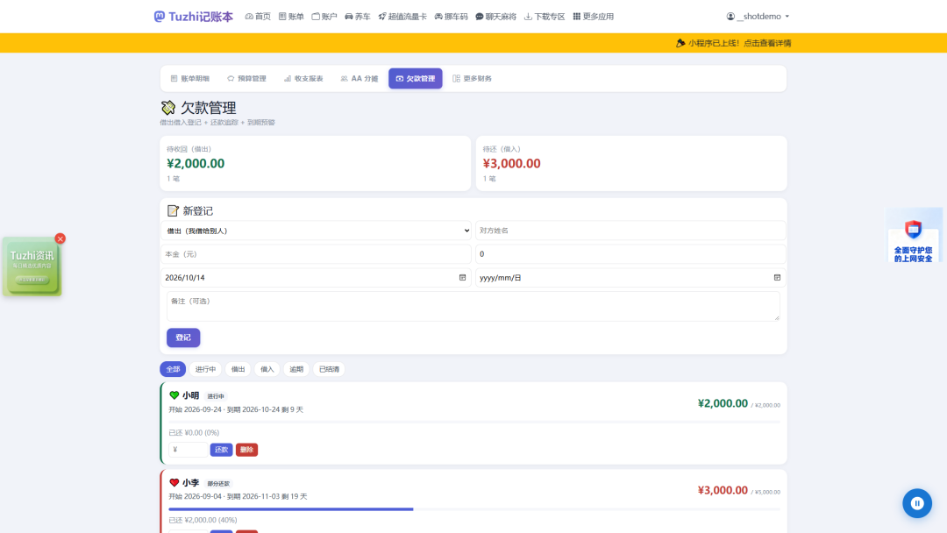Filter list by 进行中
Viewport: 947px width, 533px height.
(205, 369)
